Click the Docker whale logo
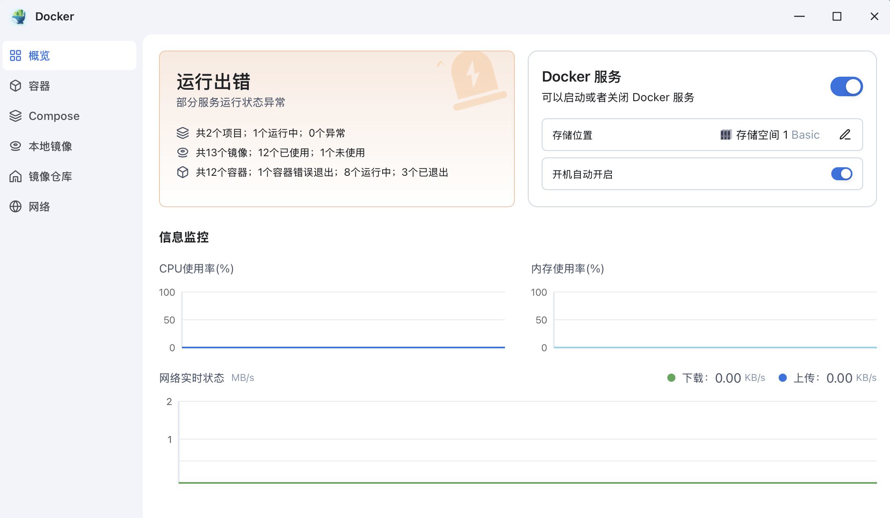 point(19,16)
